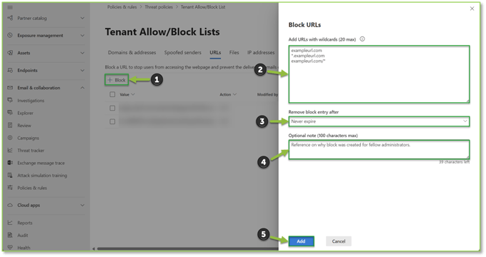The height and width of the screenshot is (257, 486).
Task: Click the Audit document icon
Action: (10, 235)
